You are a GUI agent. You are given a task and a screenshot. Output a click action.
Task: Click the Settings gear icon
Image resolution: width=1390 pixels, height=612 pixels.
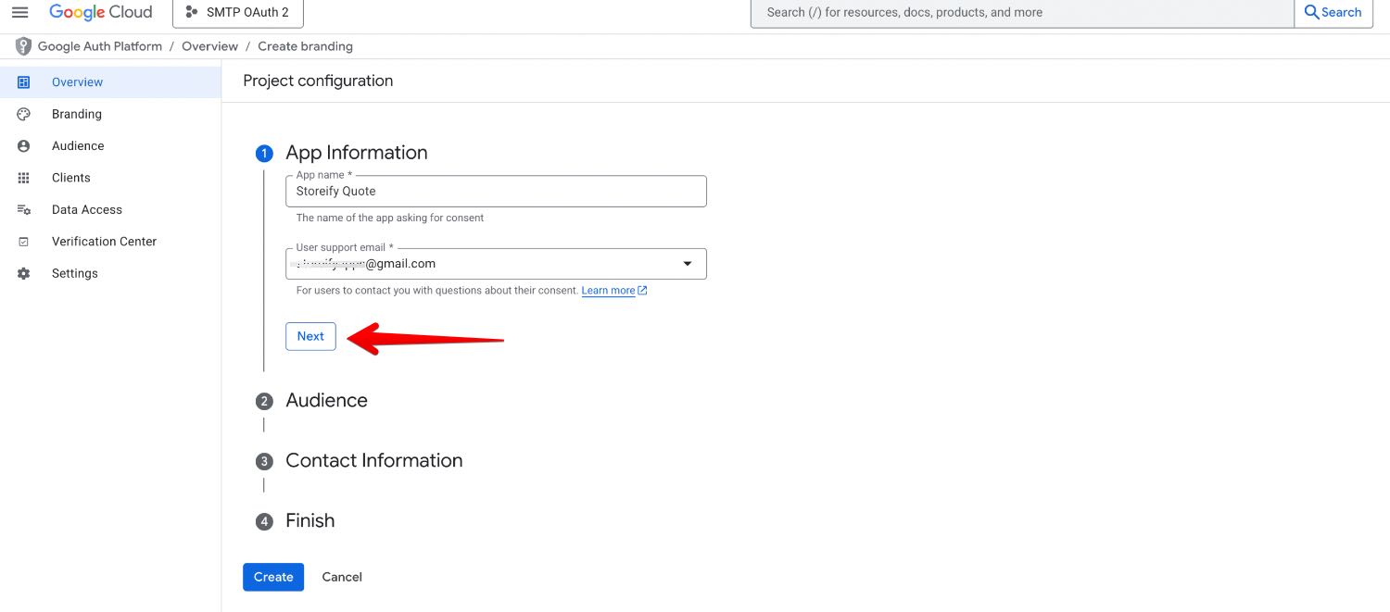point(24,274)
